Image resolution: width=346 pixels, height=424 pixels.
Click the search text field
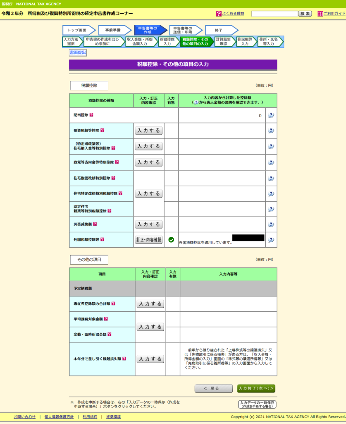click(x=274, y=14)
